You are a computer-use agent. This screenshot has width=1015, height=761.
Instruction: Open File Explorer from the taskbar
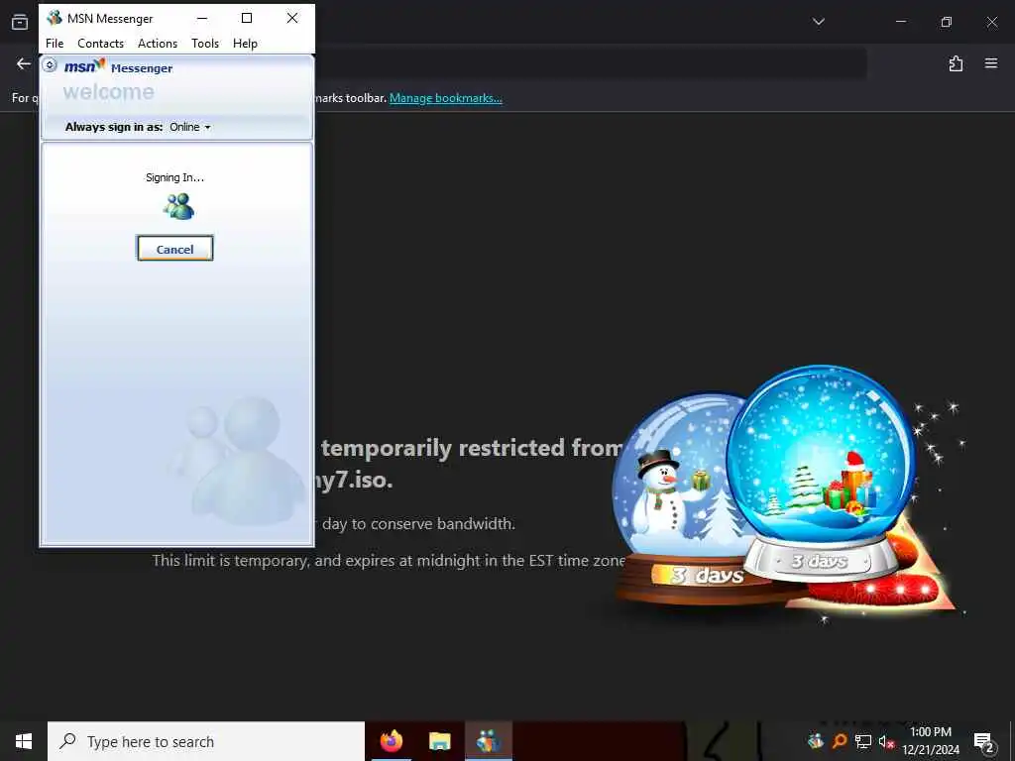pos(439,741)
